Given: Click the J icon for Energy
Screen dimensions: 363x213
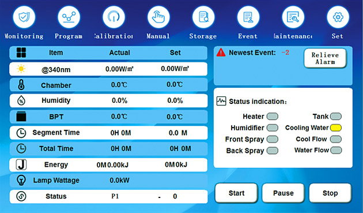Looking at the screenshot, I should pyautogui.click(x=21, y=165).
